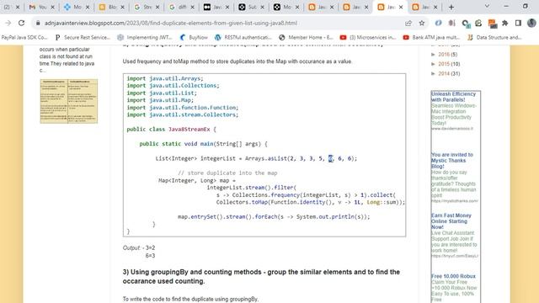Open the Bank ATM java YouTube bookmark
Image resolution: width=539 pixels, height=303 pixels.
point(431,37)
